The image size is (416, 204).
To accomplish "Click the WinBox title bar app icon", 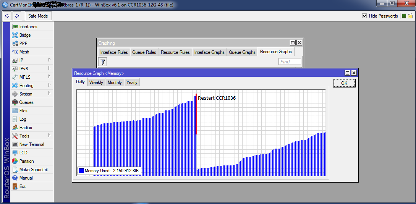I will (5, 5).
